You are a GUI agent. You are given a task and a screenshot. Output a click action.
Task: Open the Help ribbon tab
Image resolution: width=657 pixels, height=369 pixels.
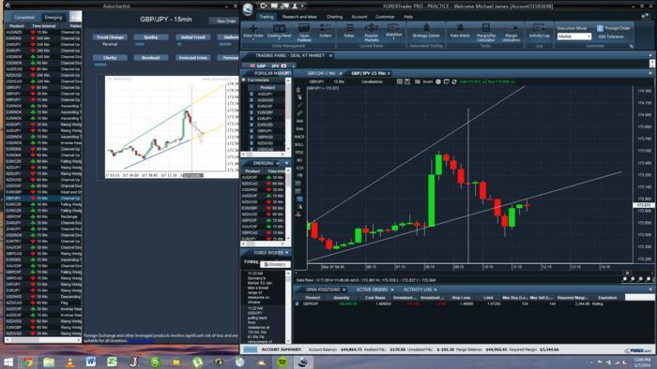(408, 17)
